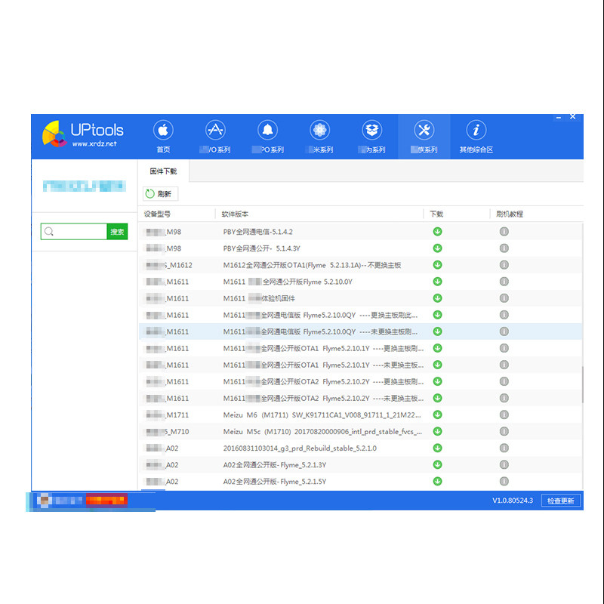Open the 首页 home section with Apple icon
Image resolution: width=604 pixels, height=604 pixels.
[x=163, y=137]
